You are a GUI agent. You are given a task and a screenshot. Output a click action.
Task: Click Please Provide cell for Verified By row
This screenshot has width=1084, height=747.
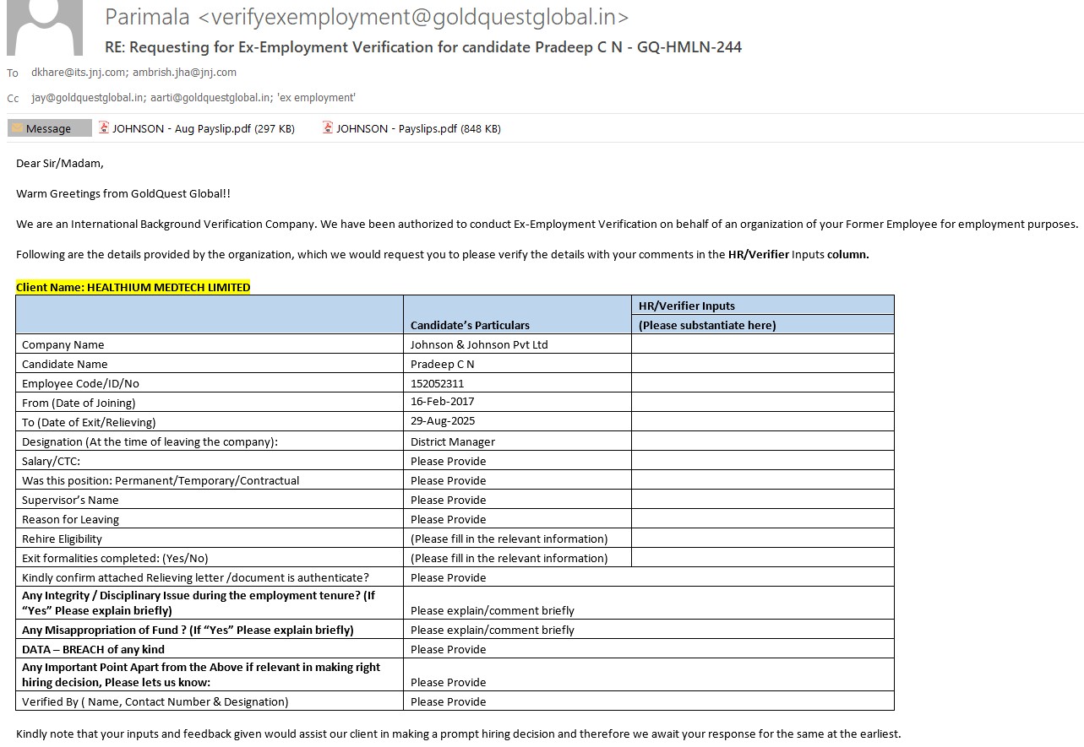click(x=448, y=701)
